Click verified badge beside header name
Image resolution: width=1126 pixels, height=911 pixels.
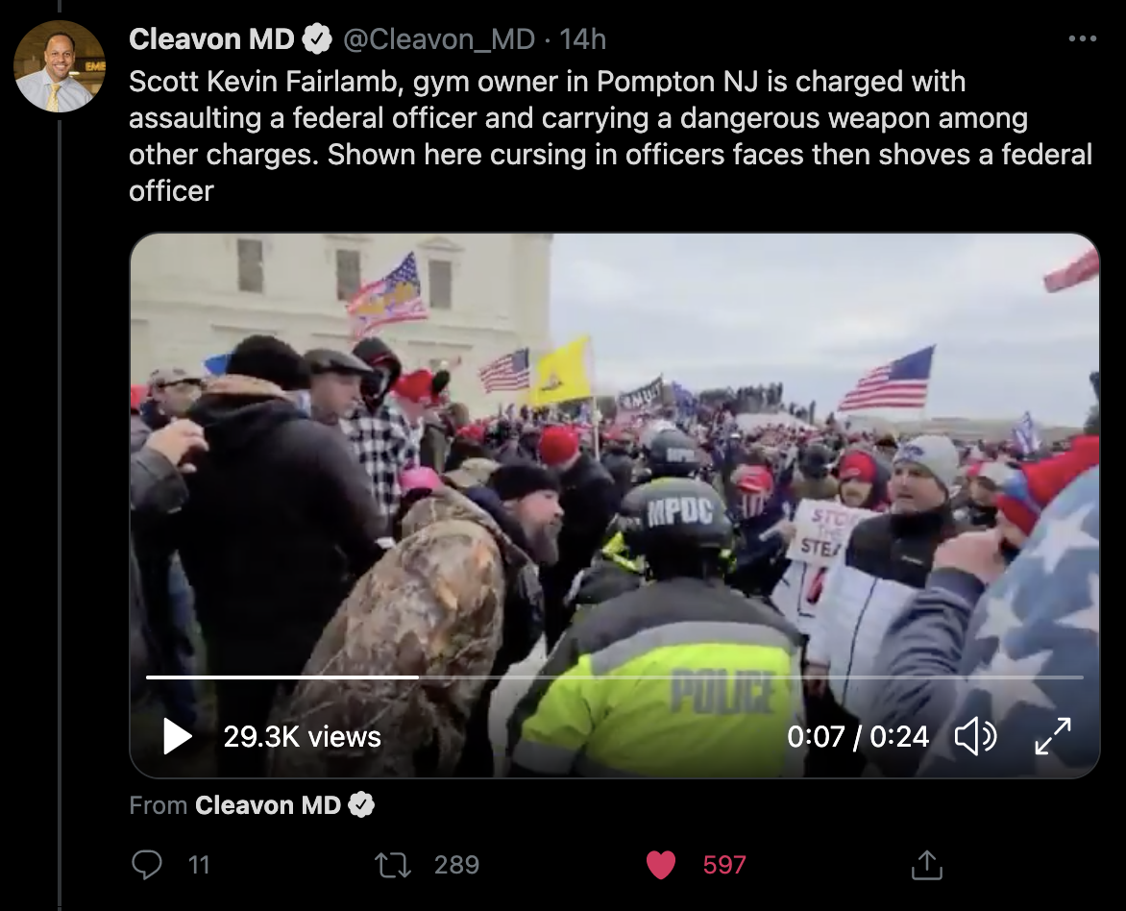316,38
